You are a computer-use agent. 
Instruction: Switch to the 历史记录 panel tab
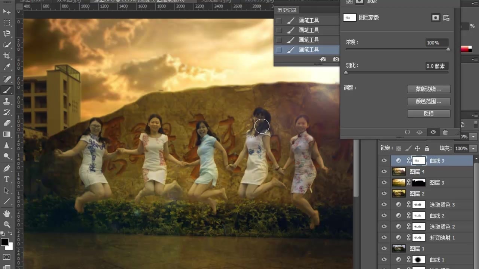tap(287, 10)
